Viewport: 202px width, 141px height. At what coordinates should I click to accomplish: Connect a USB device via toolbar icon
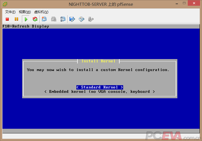click(x=91, y=19)
